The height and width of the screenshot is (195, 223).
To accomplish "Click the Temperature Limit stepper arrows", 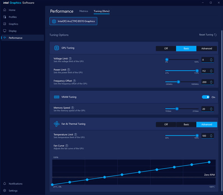I will click(211, 136).
